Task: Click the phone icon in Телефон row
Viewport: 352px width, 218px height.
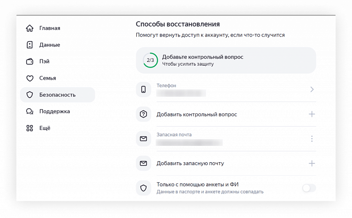Action: (x=143, y=90)
